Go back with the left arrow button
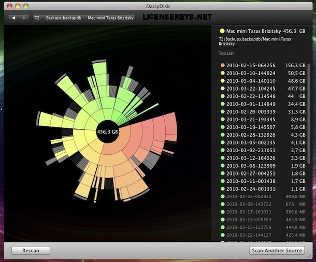Screen dimensions: 316x262 click(x=13, y=18)
